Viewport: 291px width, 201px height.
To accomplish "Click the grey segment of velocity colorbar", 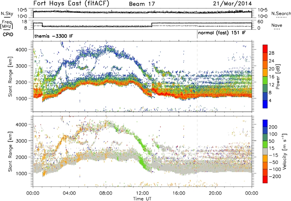I will 265,151.
